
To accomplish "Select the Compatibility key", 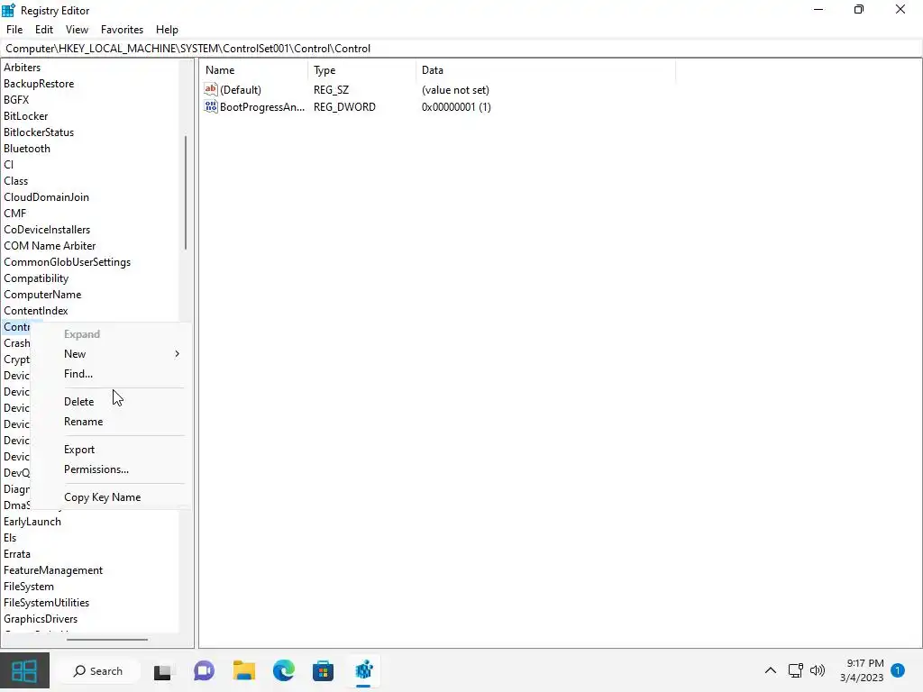I will click(x=36, y=278).
